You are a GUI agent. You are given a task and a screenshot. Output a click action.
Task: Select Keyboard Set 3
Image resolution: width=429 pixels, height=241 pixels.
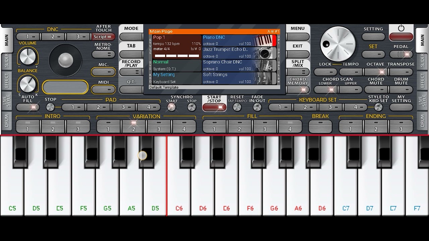point(331,107)
